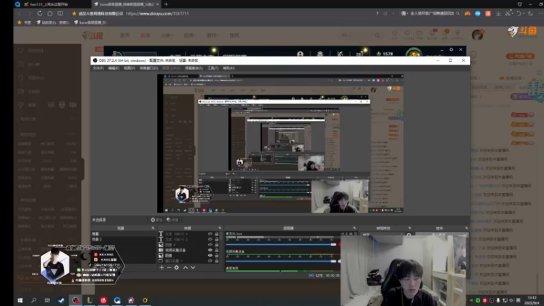This screenshot has height=306, width=544.
Task: Toggle visibility of 文本 (GDI+) 2 source
Action: [210, 239]
